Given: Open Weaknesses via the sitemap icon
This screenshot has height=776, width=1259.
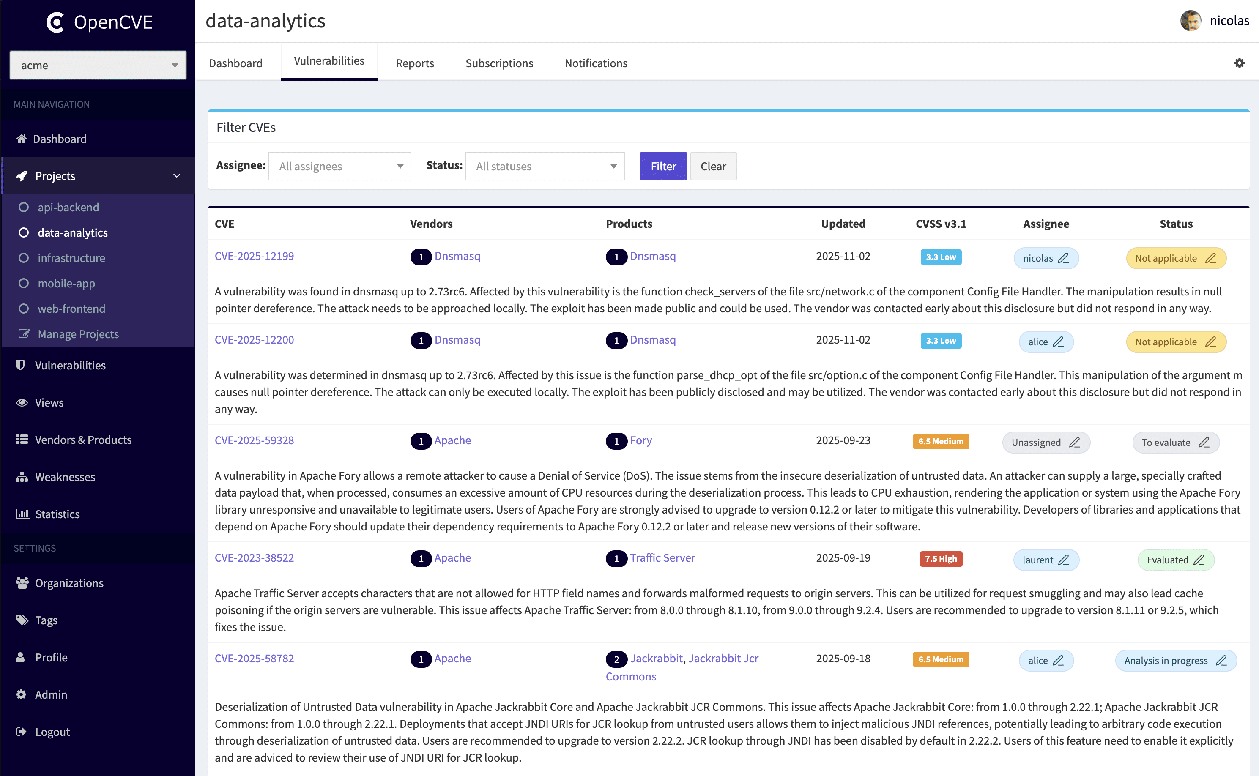Looking at the screenshot, I should point(21,477).
